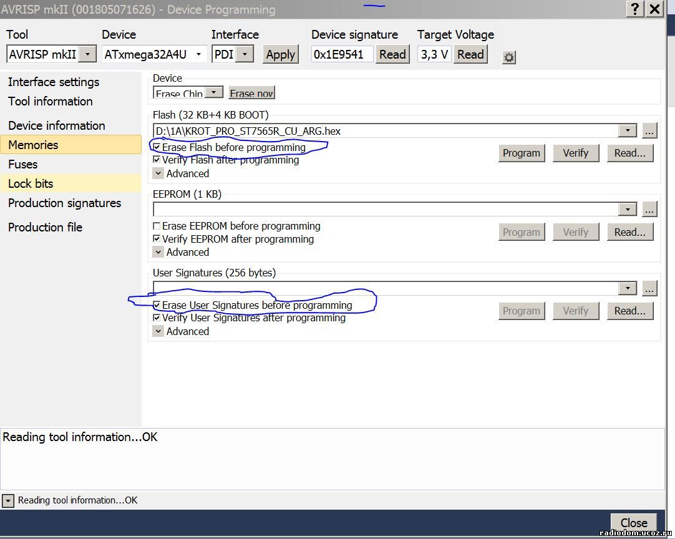Toggle Erase Flash before programming
675x539 pixels.
point(157,147)
